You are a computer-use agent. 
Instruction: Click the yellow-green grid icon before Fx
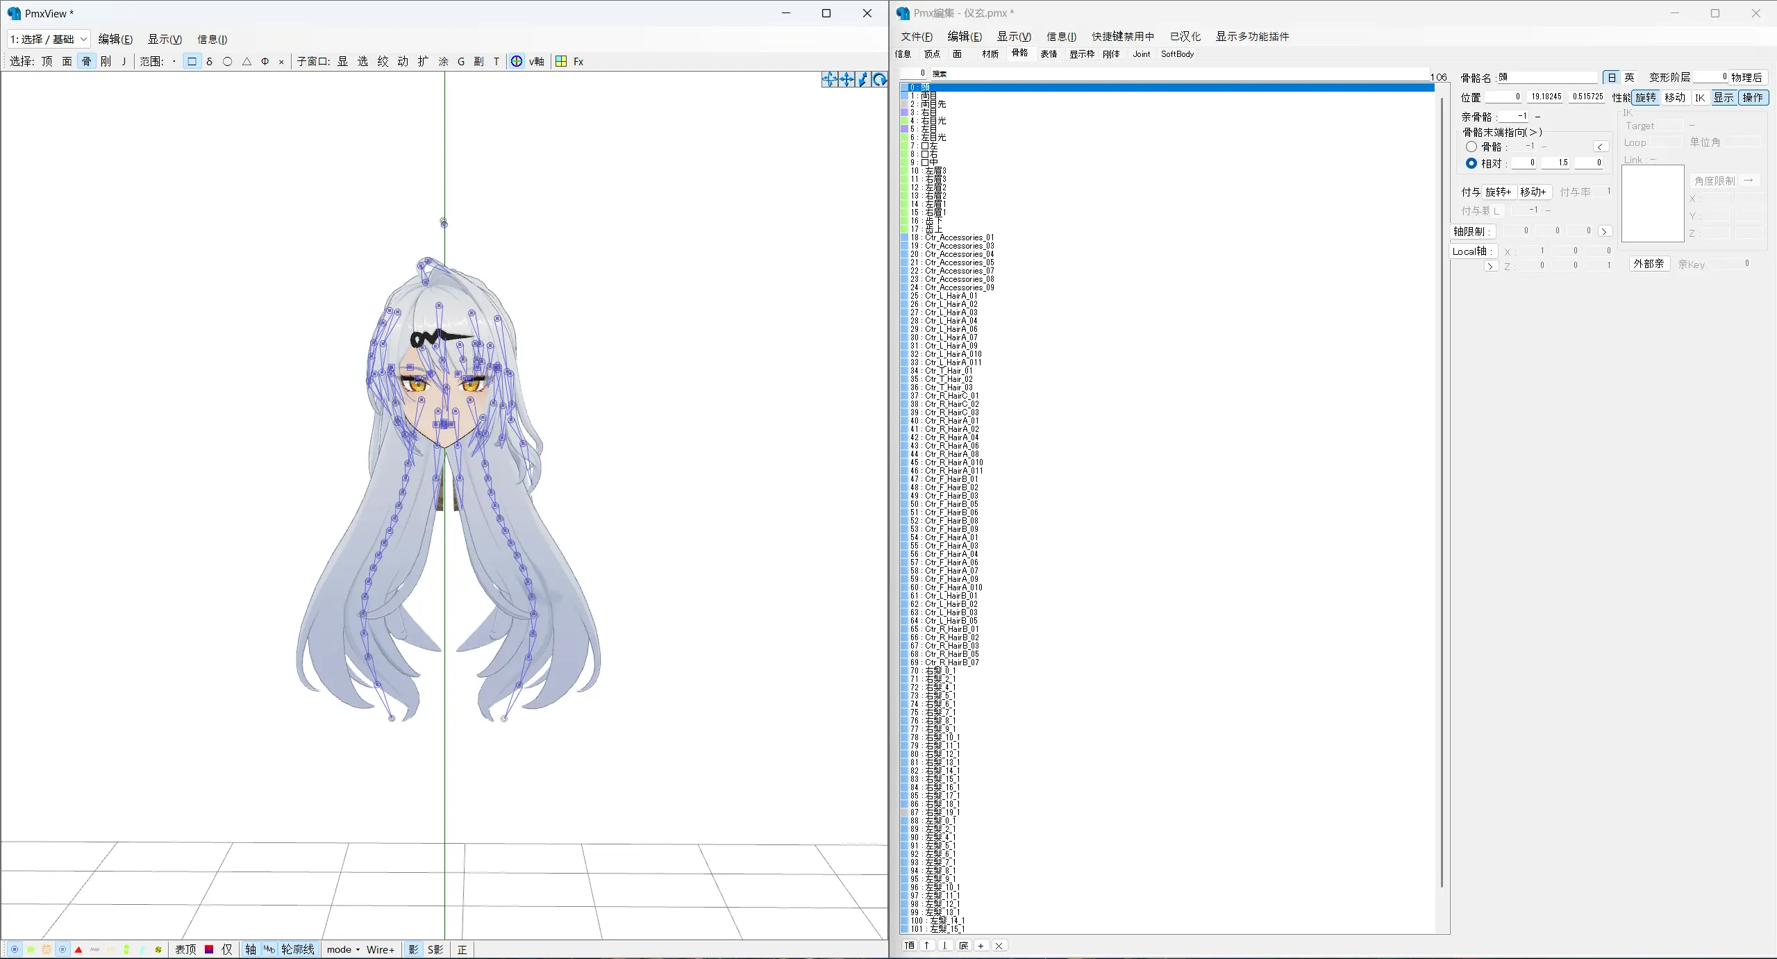pos(561,61)
